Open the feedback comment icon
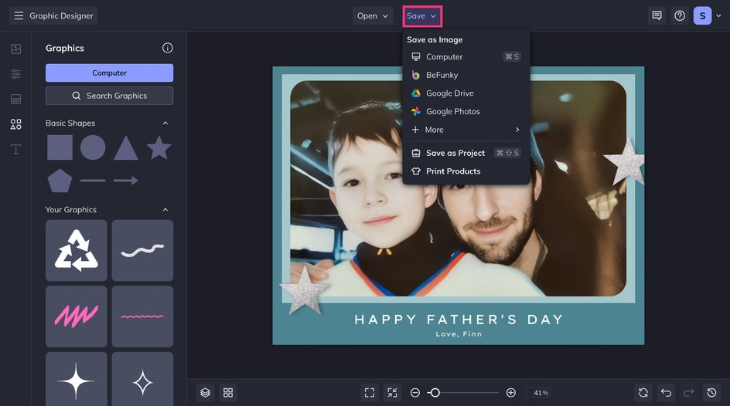Viewport: 730px width, 406px height. click(657, 15)
